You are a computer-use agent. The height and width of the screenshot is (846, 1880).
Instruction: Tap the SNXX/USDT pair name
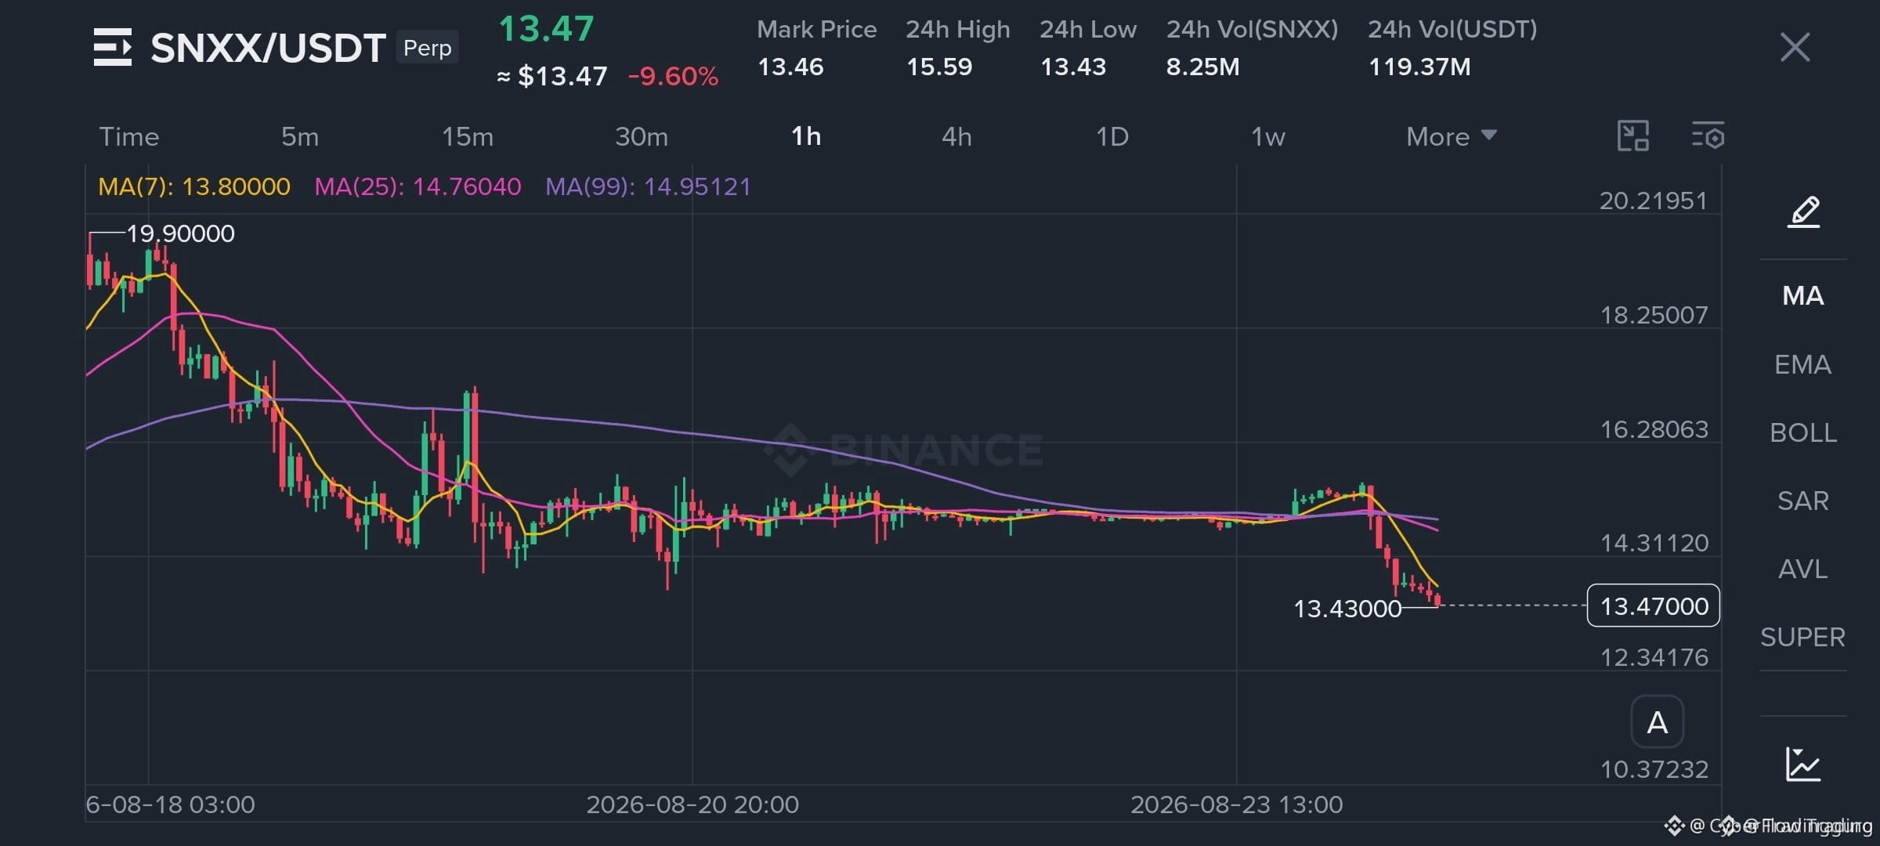coord(268,48)
